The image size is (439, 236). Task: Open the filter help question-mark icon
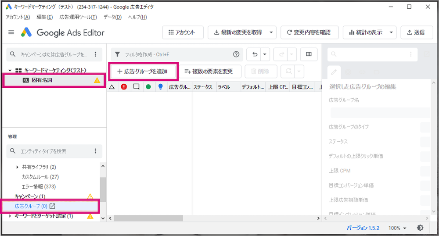click(236, 54)
